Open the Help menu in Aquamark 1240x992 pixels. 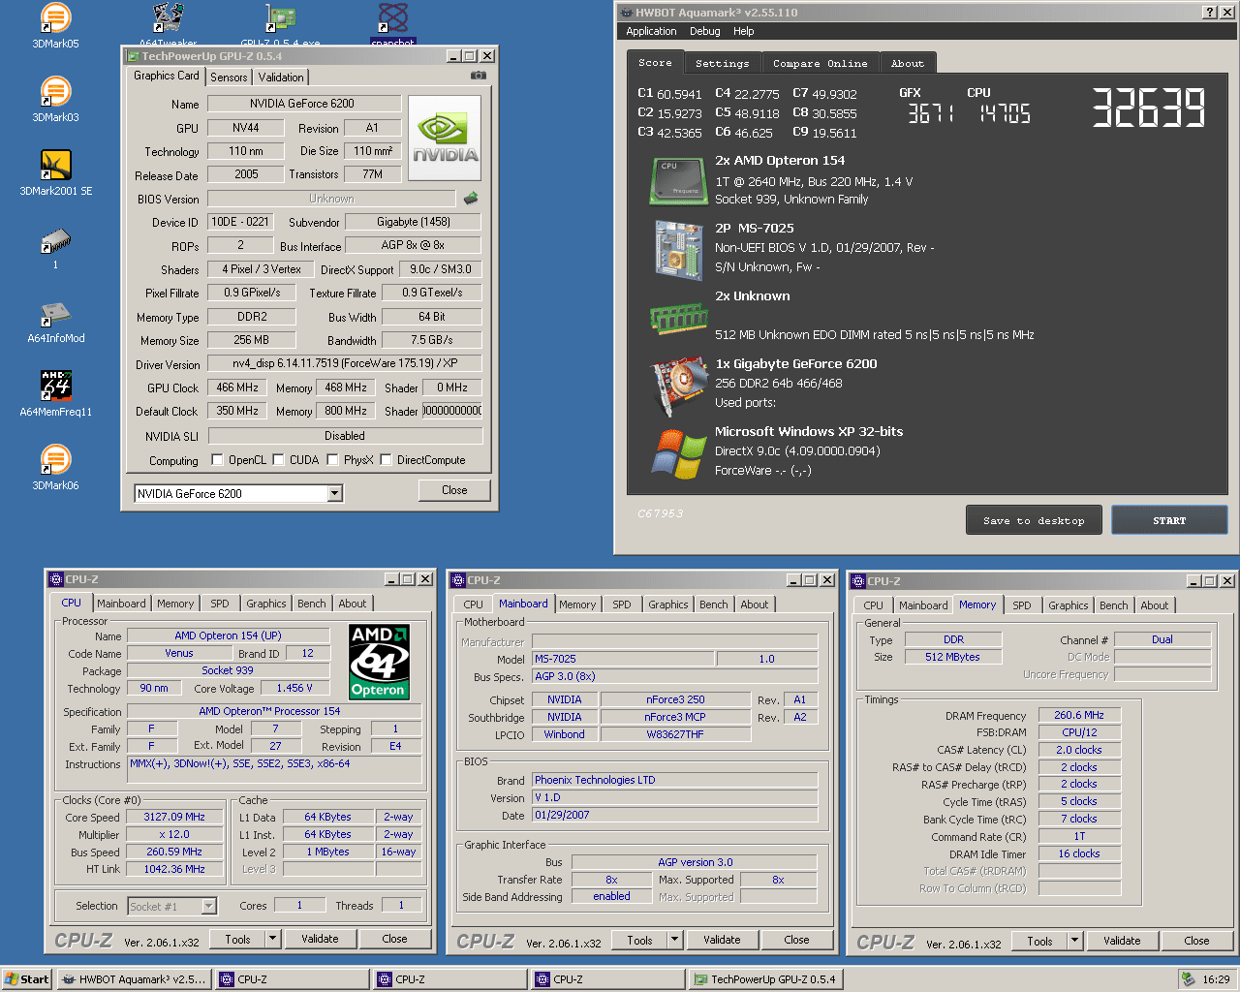pos(743,31)
